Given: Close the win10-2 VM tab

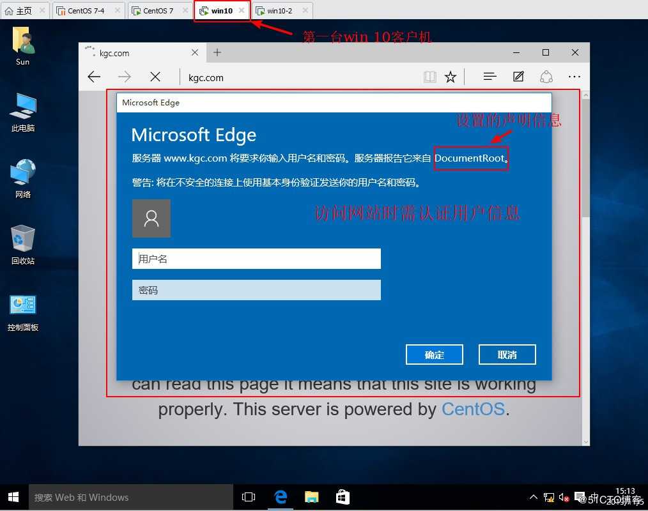Looking at the screenshot, I should coord(305,11).
